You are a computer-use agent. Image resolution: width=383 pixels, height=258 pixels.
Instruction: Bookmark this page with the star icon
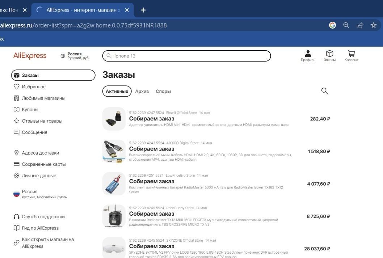(373, 25)
